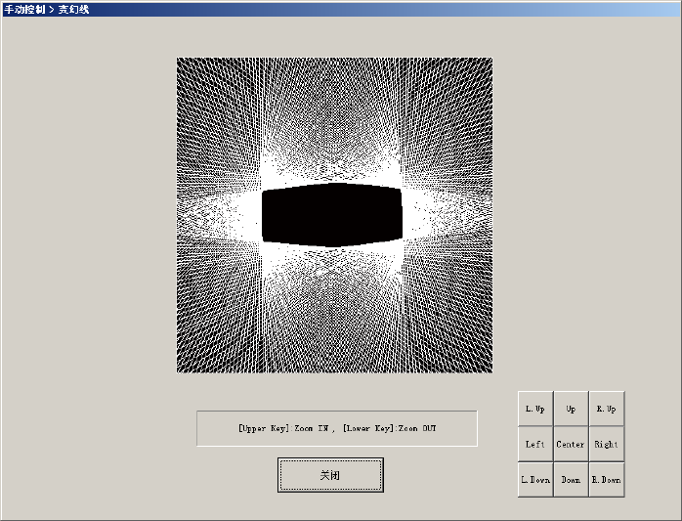Choose the R.Down direction button
This screenshot has height=521, width=682.
tap(606, 480)
